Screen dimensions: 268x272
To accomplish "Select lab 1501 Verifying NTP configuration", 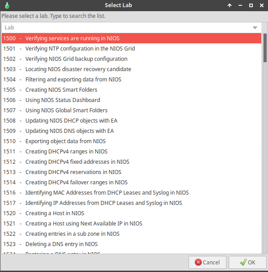I will 131,49.
